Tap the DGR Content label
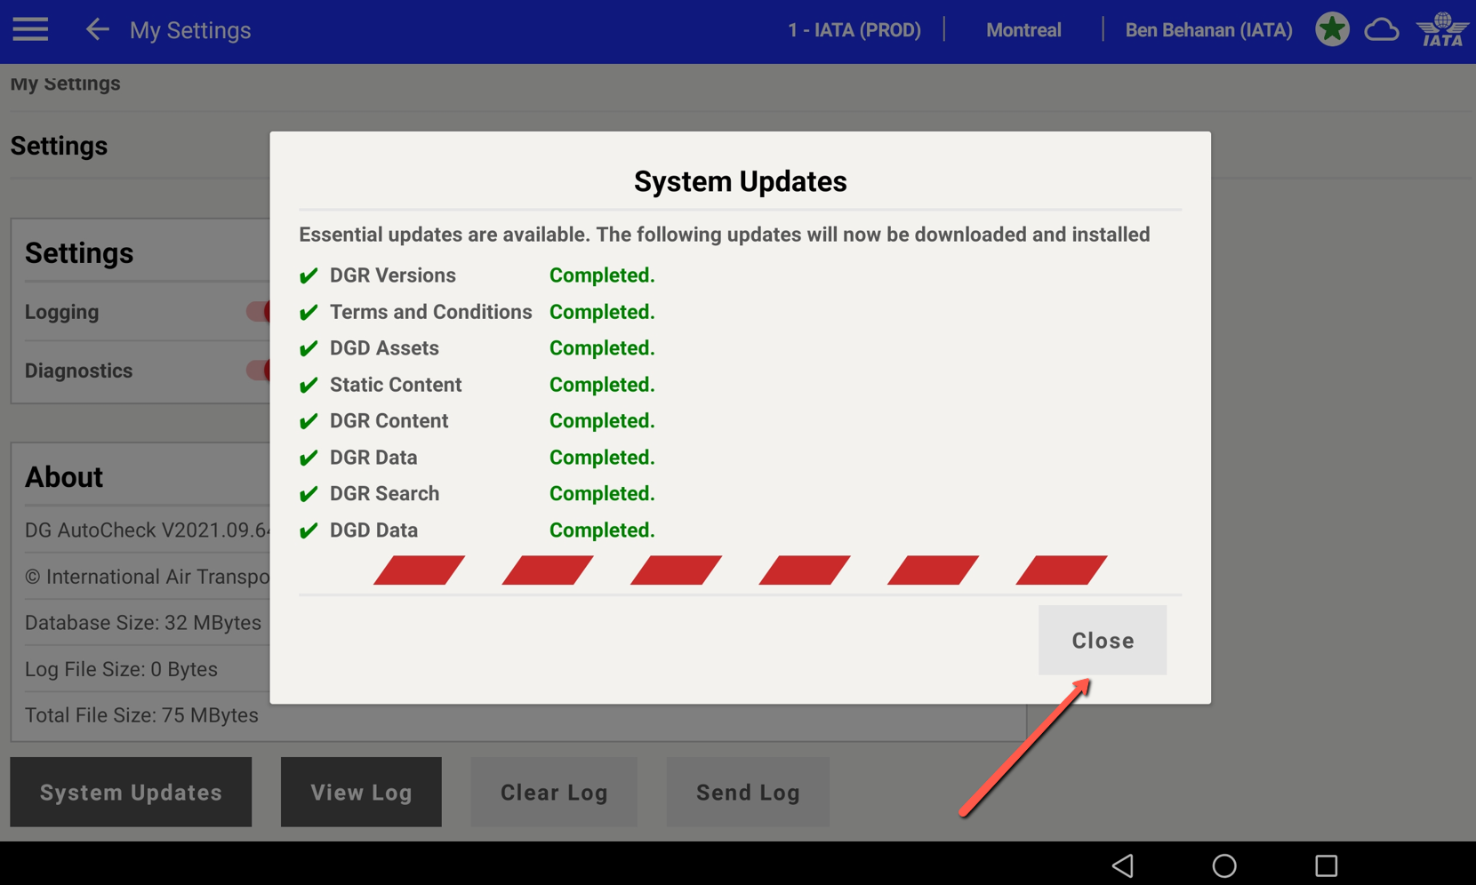The height and width of the screenshot is (885, 1476). coord(389,421)
